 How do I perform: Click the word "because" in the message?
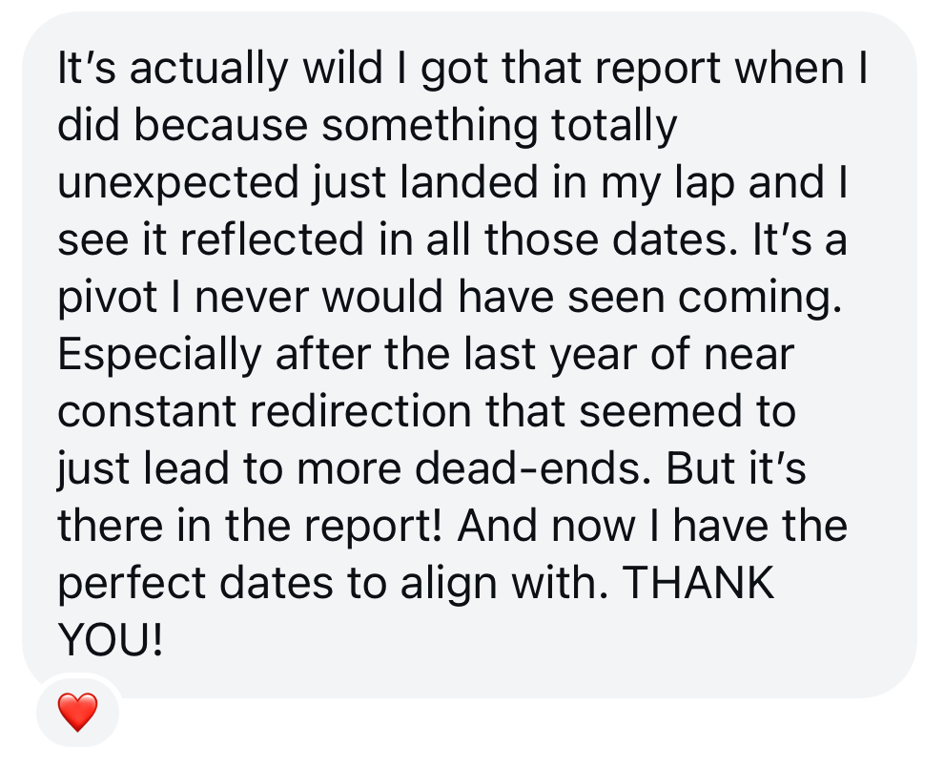(220, 125)
